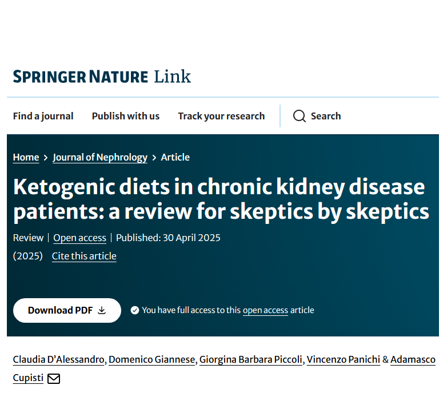Image resolution: width=447 pixels, height=409 pixels.
Task: Click open access link in full access notice
Action: 265,310
